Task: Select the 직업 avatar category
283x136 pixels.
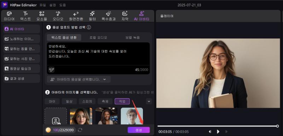Action: [122, 101]
